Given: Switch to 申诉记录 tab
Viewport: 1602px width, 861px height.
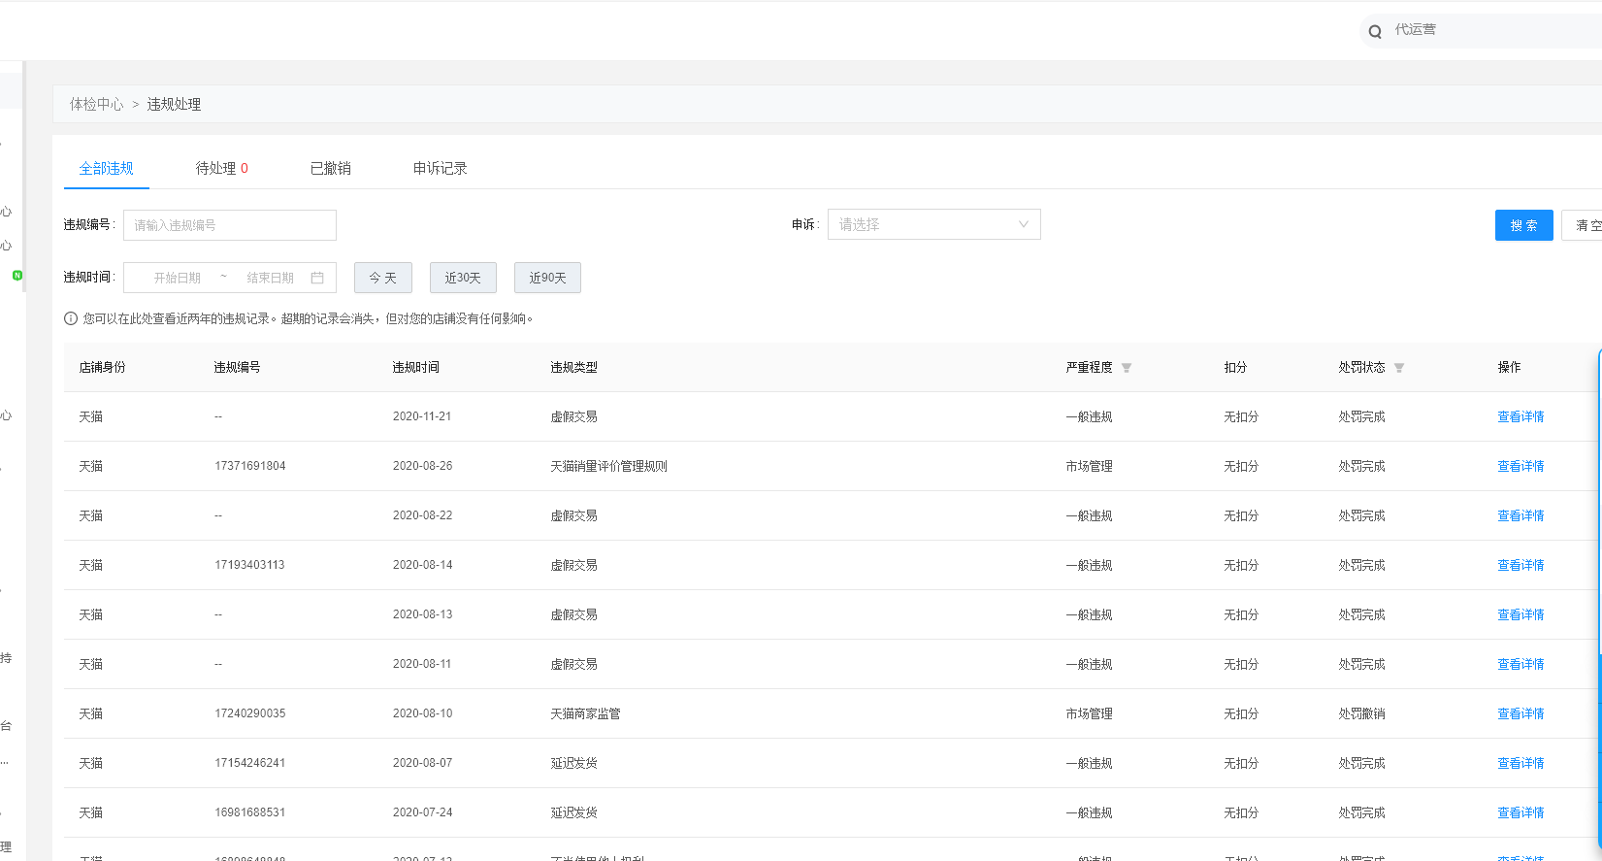Looking at the screenshot, I should [x=441, y=168].
